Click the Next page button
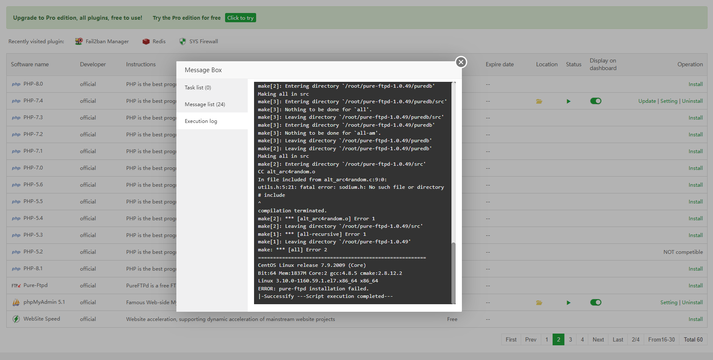The image size is (713, 360). pos(598,339)
